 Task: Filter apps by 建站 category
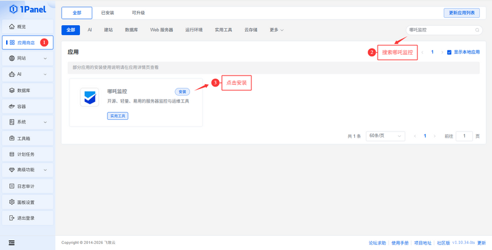click(x=109, y=30)
